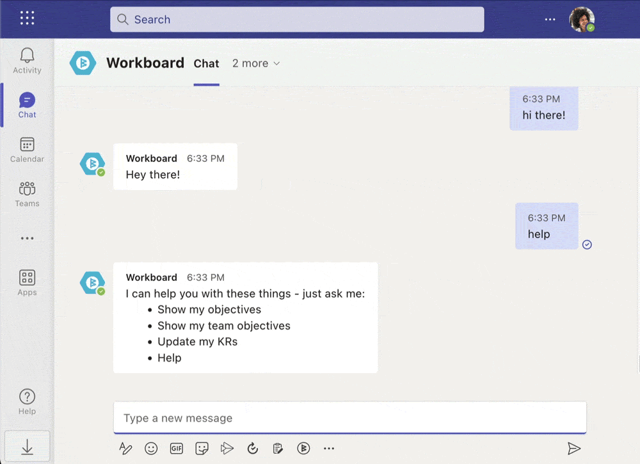Insert a sticker in the message
This screenshot has height=464, width=640.
pyautogui.click(x=202, y=449)
